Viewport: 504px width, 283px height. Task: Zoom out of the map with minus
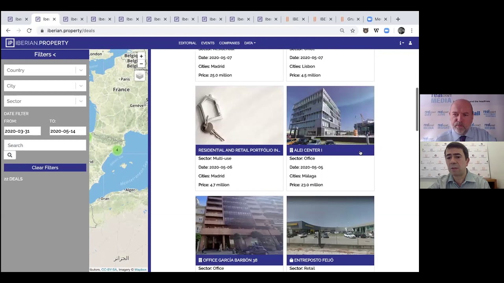[x=141, y=64]
